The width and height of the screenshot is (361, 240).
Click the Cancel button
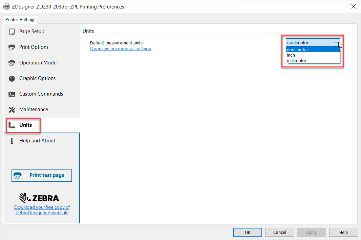[x=279, y=232]
